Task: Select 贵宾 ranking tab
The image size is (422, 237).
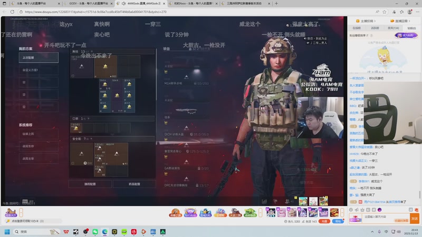Action: pyautogui.click(x=393, y=28)
